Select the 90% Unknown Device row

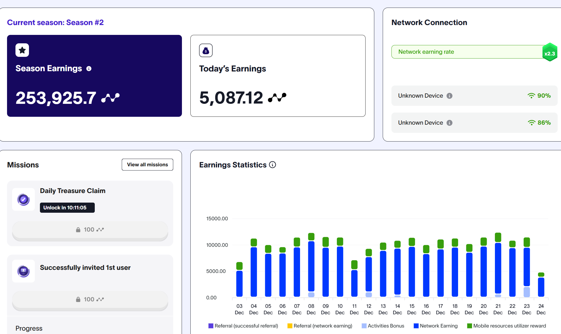[x=474, y=96]
